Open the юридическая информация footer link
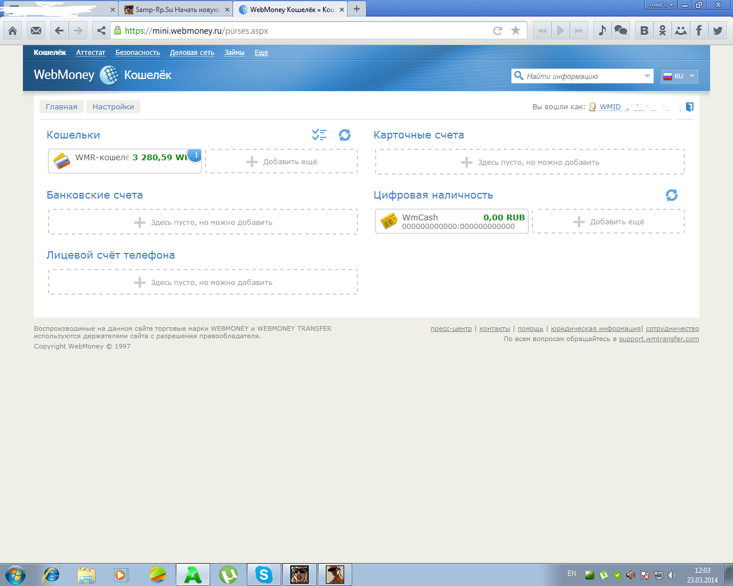Screen dimensions: 733x586 click(x=596, y=328)
